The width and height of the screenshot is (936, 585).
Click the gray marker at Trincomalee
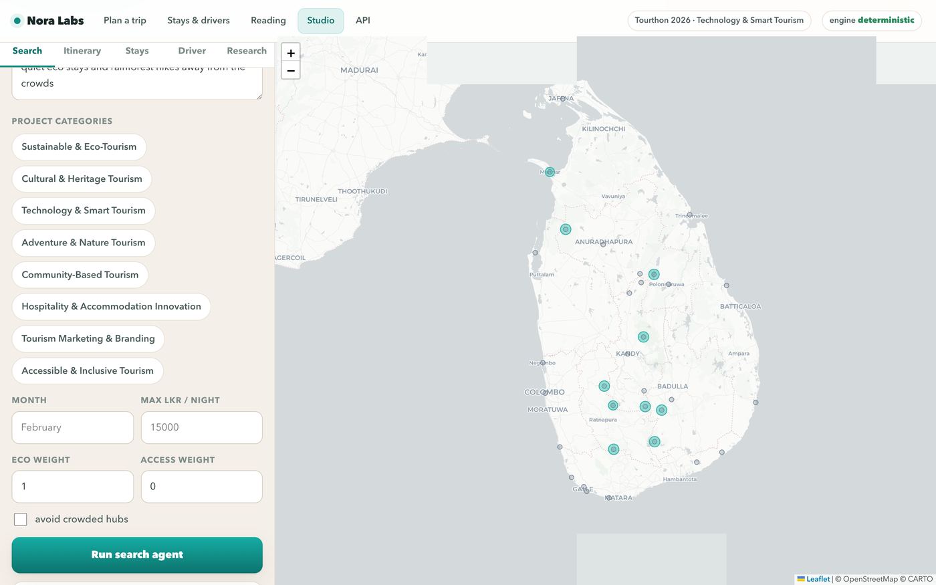[690, 215]
